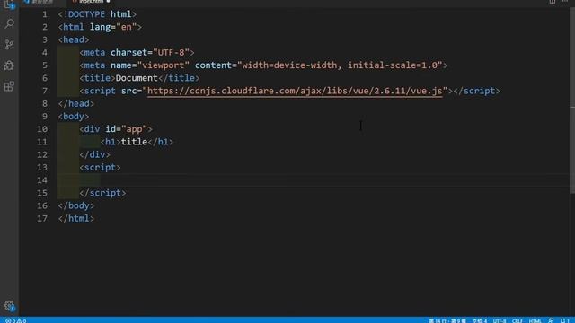Screen dimensions: 575x323
Task: Click the closing head tag on line 8
Action: [76, 104]
